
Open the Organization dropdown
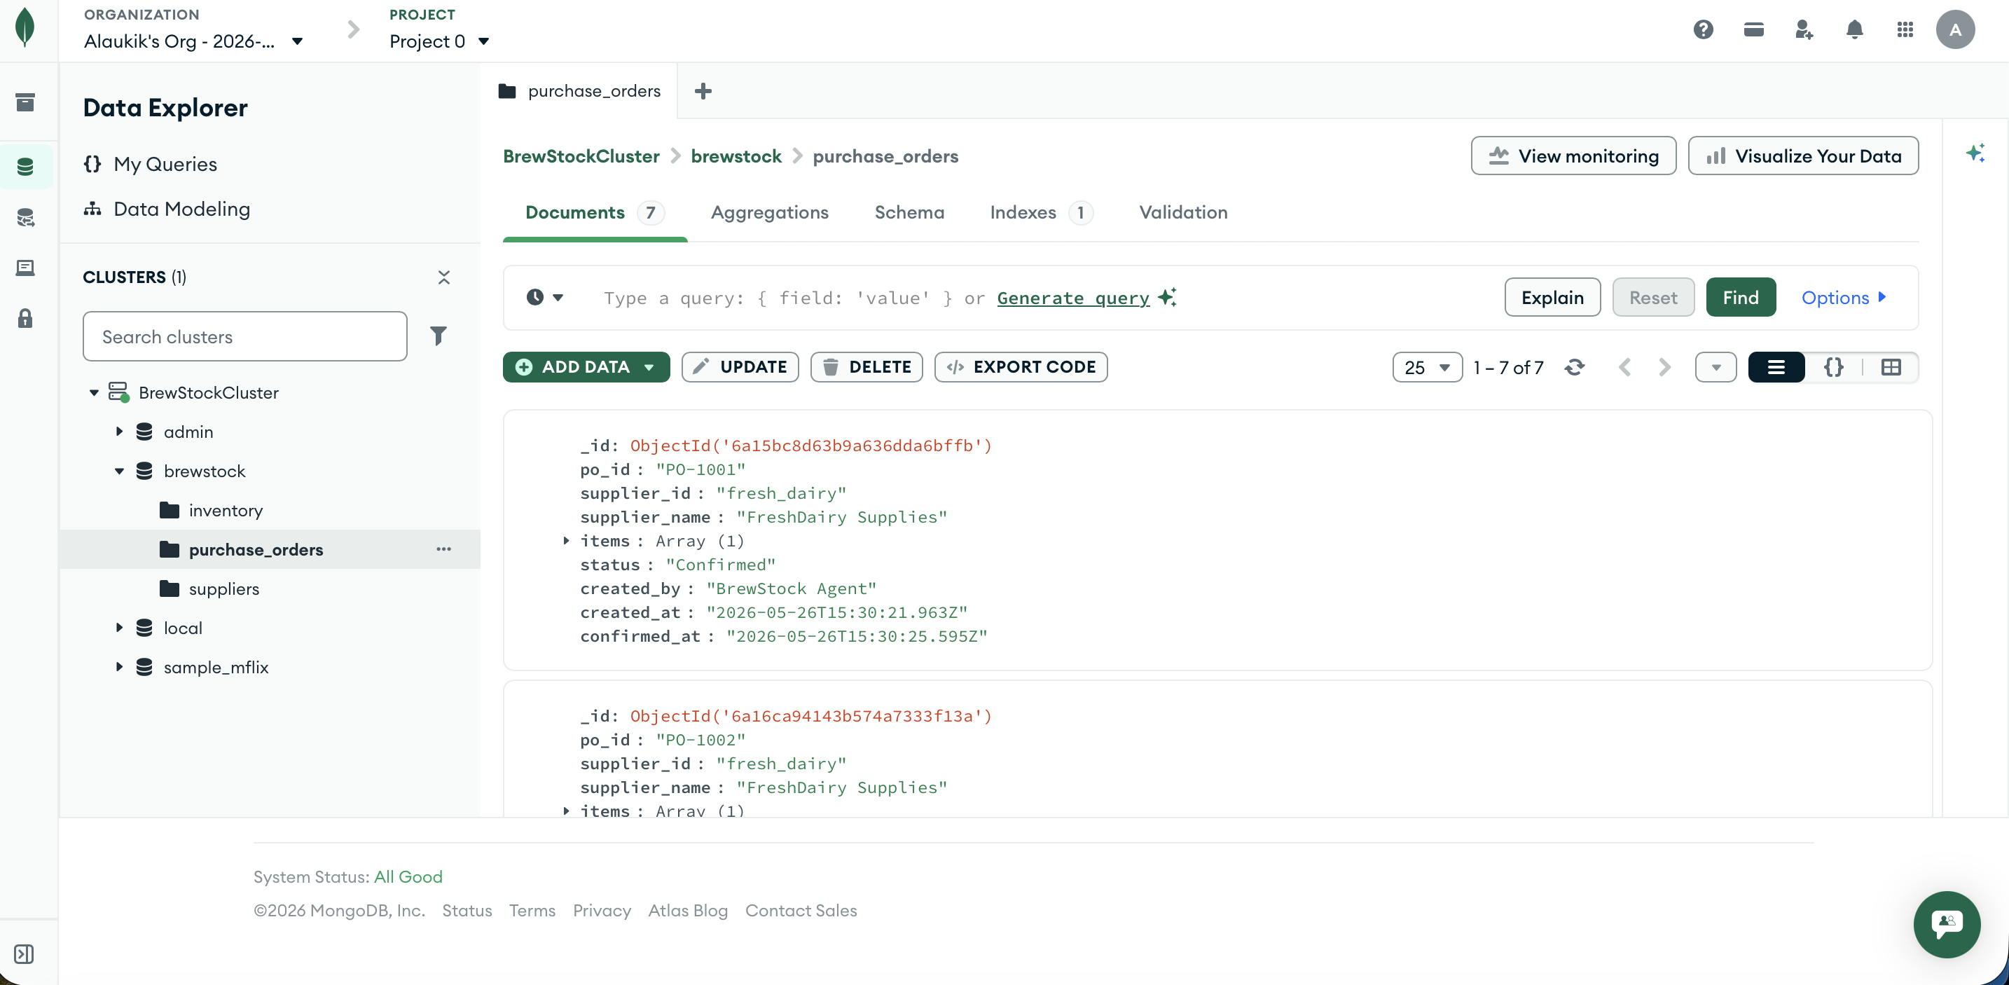(x=193, y=41)
